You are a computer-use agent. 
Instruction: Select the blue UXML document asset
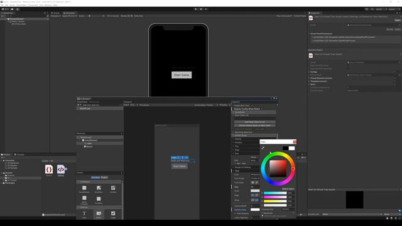61,169
